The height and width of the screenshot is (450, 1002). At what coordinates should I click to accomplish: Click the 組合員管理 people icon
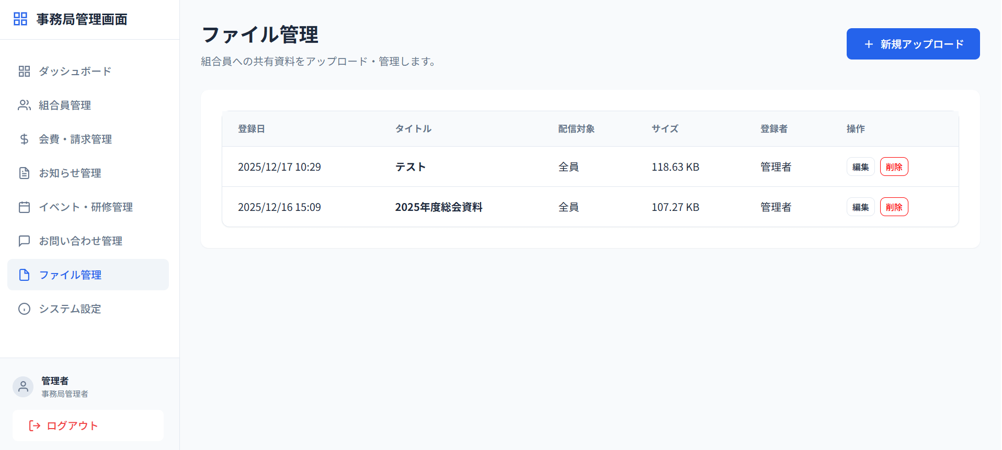[x=24, y=105]
